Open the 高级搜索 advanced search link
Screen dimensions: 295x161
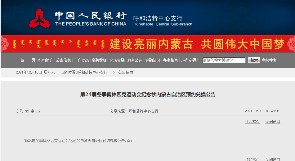(x=269, y=60)
